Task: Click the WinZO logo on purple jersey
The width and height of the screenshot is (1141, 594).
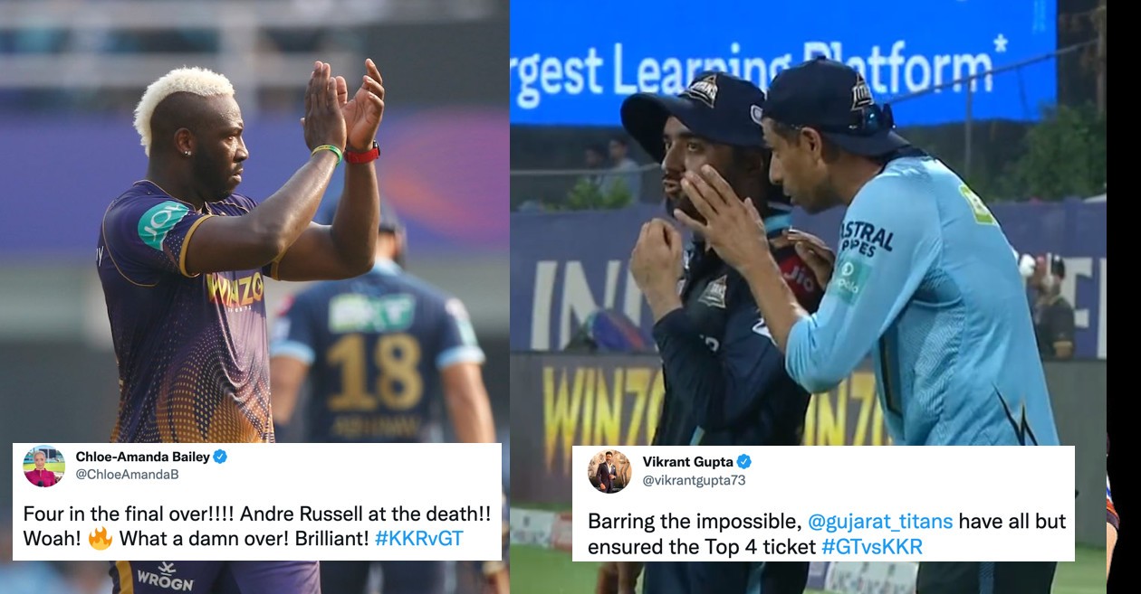Action: tap(235, 290)
